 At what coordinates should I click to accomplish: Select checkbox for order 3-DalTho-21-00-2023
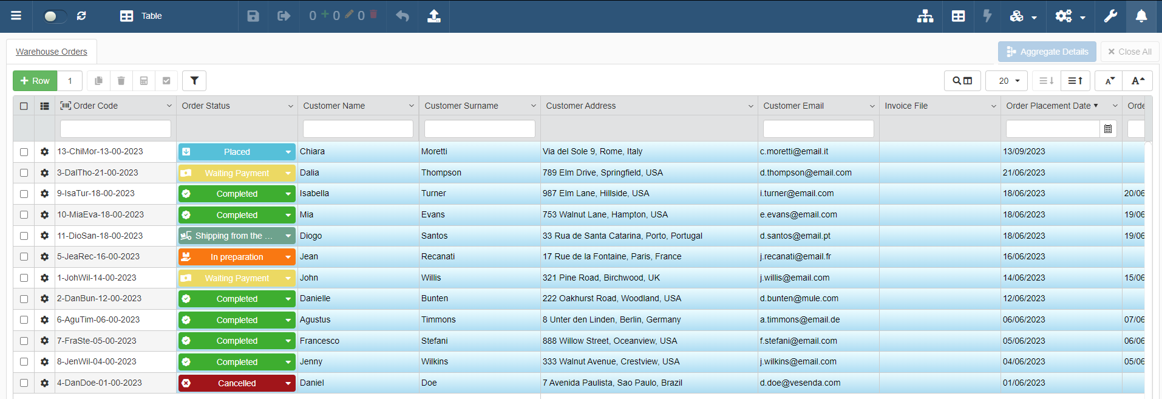pos(24,173)
